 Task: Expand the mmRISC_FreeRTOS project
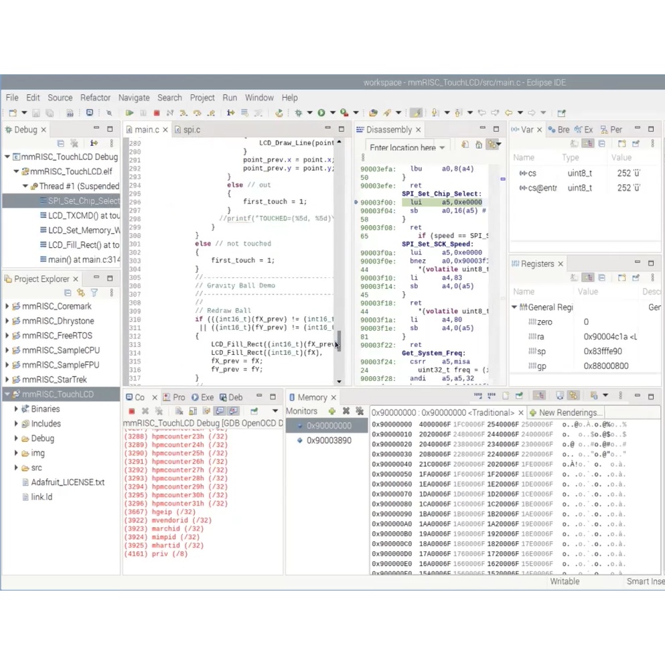[7, 336]
